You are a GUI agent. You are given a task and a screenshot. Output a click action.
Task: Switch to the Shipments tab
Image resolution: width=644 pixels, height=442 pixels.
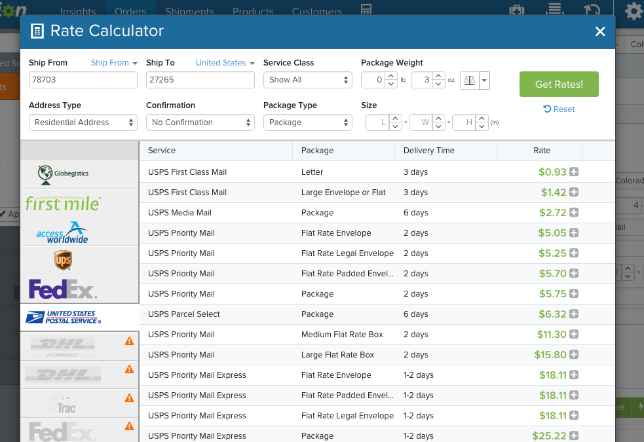tap(189, 11)
